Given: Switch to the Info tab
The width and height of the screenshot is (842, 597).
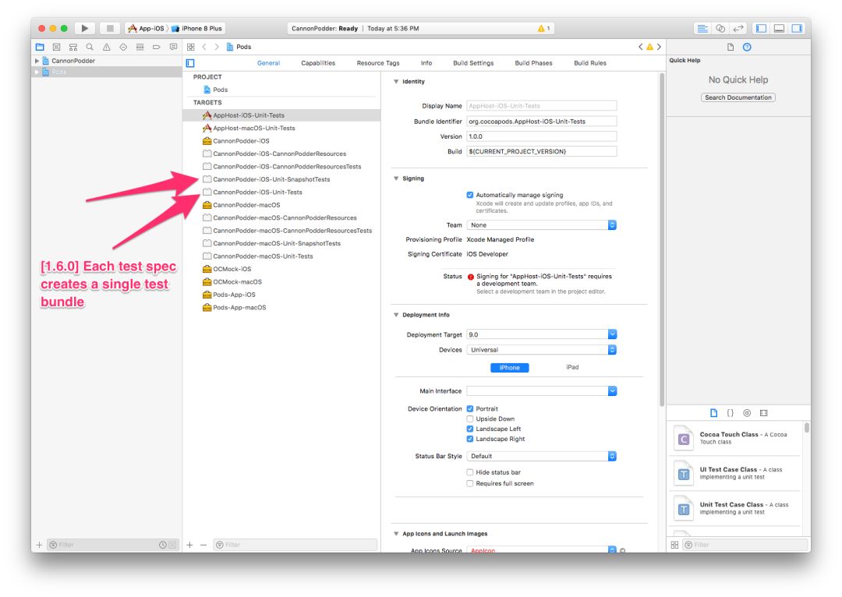Looking at the screenshot, I should [x=426, y=63].
